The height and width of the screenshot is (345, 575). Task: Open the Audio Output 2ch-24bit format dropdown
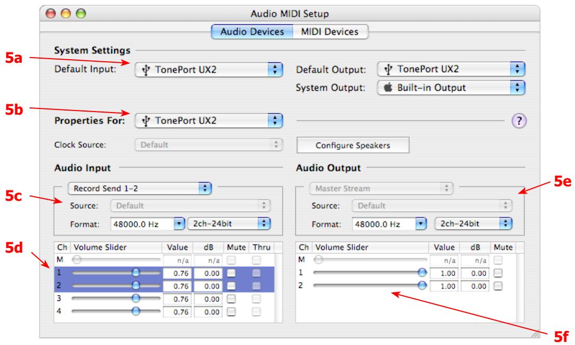pyautogui.click(x=474, y=224)
